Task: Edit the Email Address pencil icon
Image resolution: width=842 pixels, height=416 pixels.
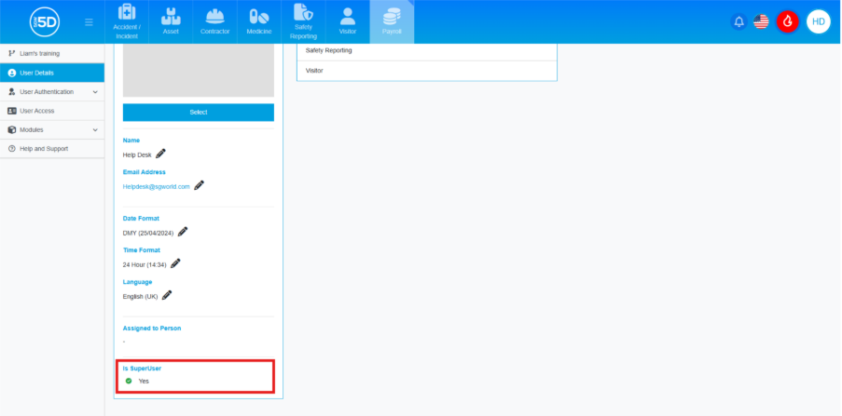Action: point(200,185)
